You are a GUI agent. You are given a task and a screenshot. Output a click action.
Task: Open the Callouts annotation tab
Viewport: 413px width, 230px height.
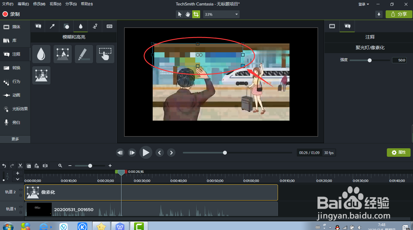[x=38, y=26]
